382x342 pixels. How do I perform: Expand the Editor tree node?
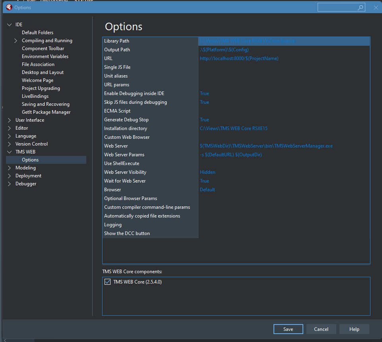click(10, 128)
